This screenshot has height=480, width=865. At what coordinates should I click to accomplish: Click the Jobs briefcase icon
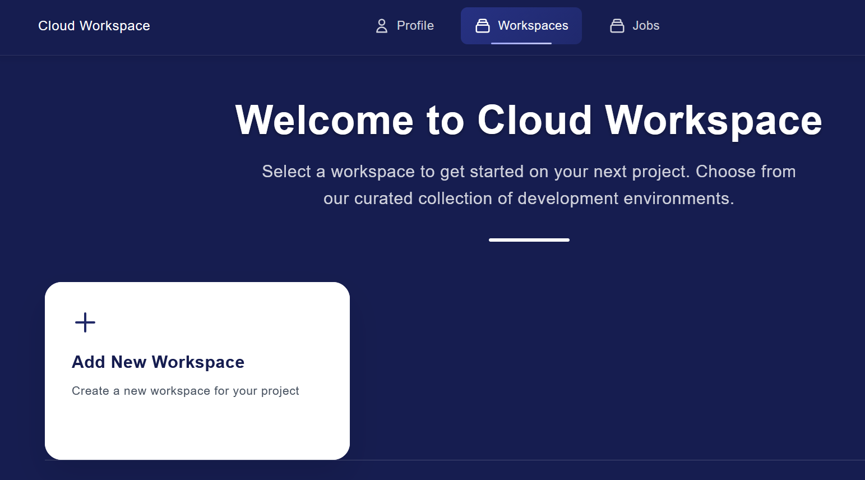[x=617, y=26]
